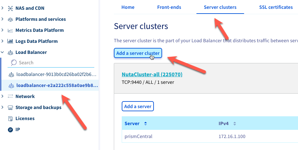
Task: Click the search magnifier icon
Action: 14,63
